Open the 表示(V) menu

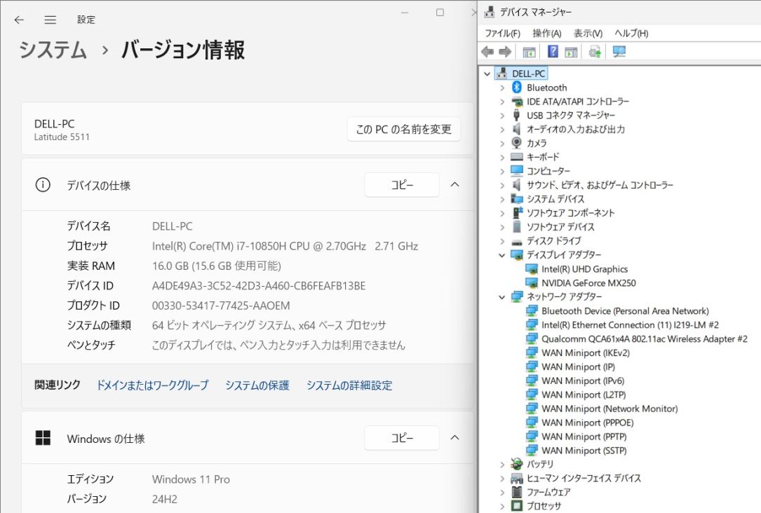[588, 33]
